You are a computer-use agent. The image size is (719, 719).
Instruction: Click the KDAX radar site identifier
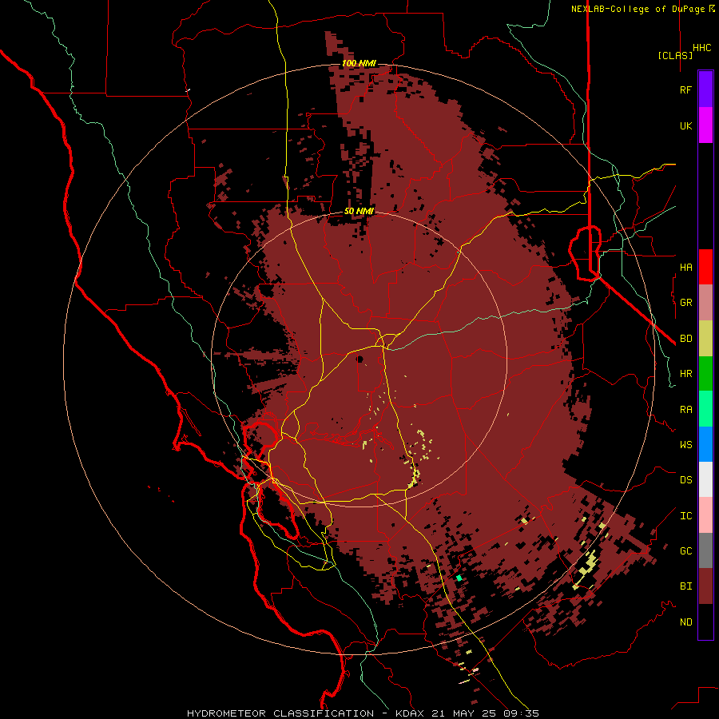tap(410, 713)
